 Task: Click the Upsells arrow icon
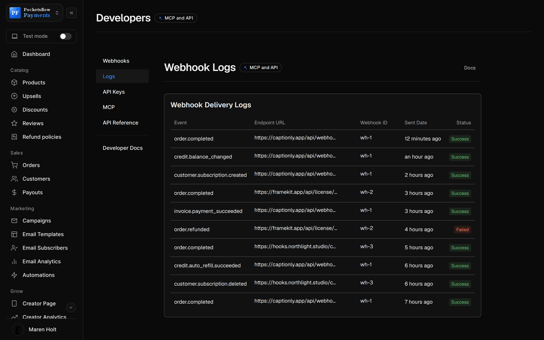tap(14, 96)
